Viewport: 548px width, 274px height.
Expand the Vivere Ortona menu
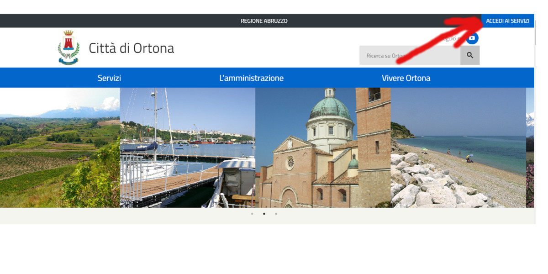[x=406, y=78]
